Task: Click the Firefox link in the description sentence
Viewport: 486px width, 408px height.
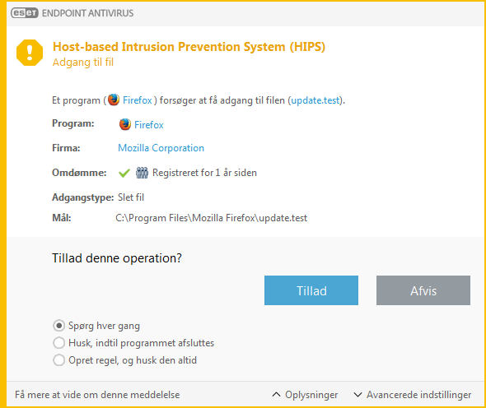Action: click(x=138, y=100)
